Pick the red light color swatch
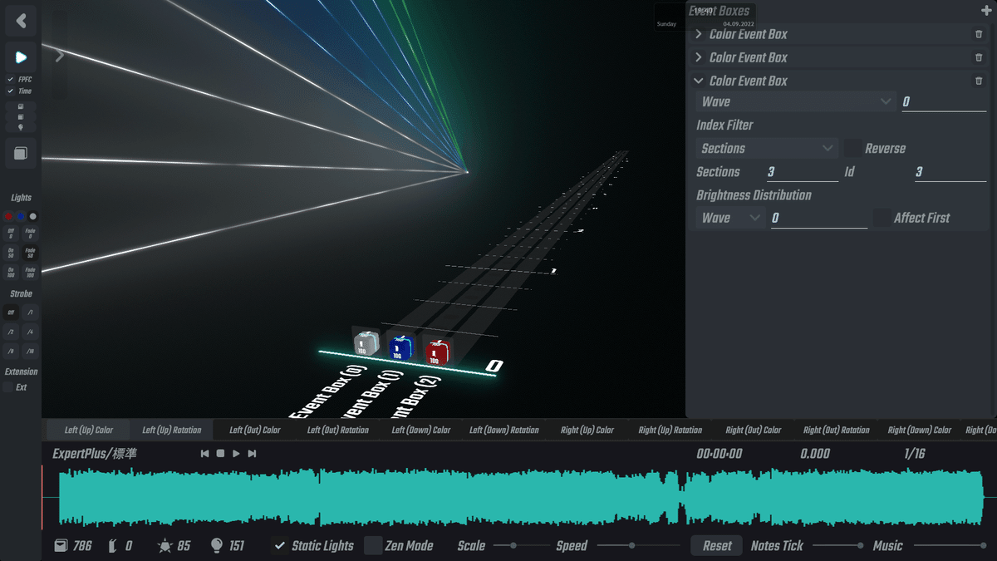 point(9,216)
